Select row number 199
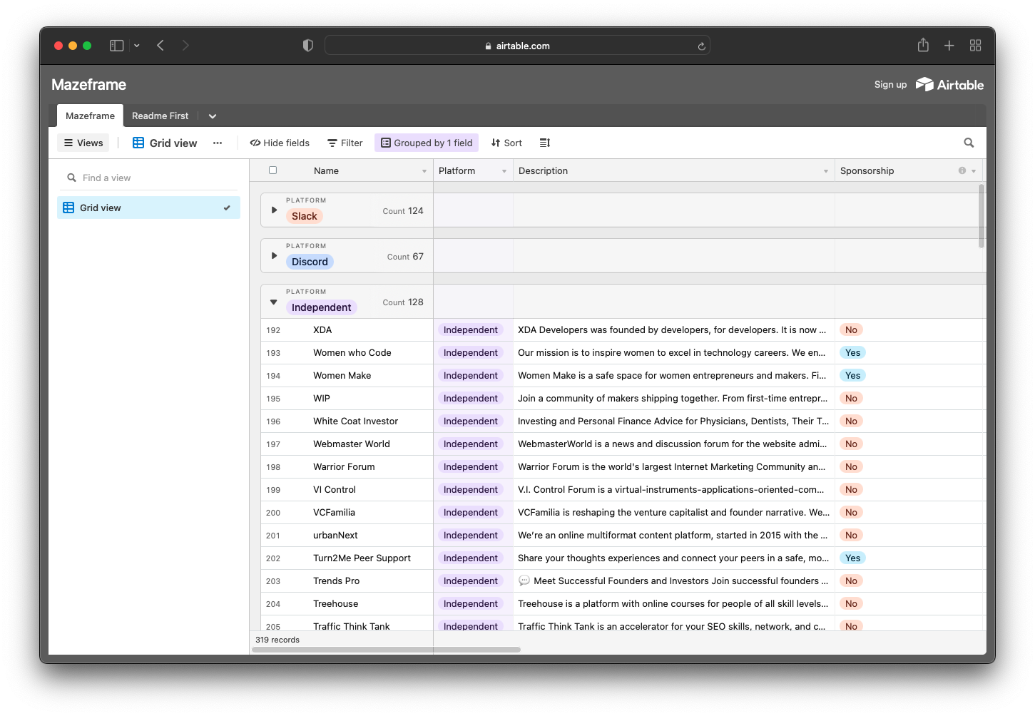 pyautogui.click(x=273, y=490)
